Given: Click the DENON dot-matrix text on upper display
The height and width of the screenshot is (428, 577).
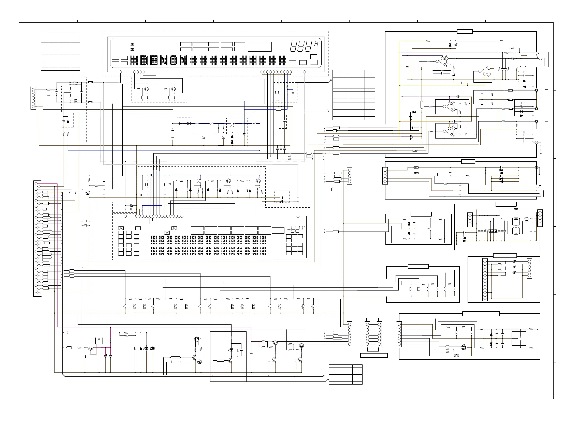Looking at the screenshot, I should click(x=164, y=60).
